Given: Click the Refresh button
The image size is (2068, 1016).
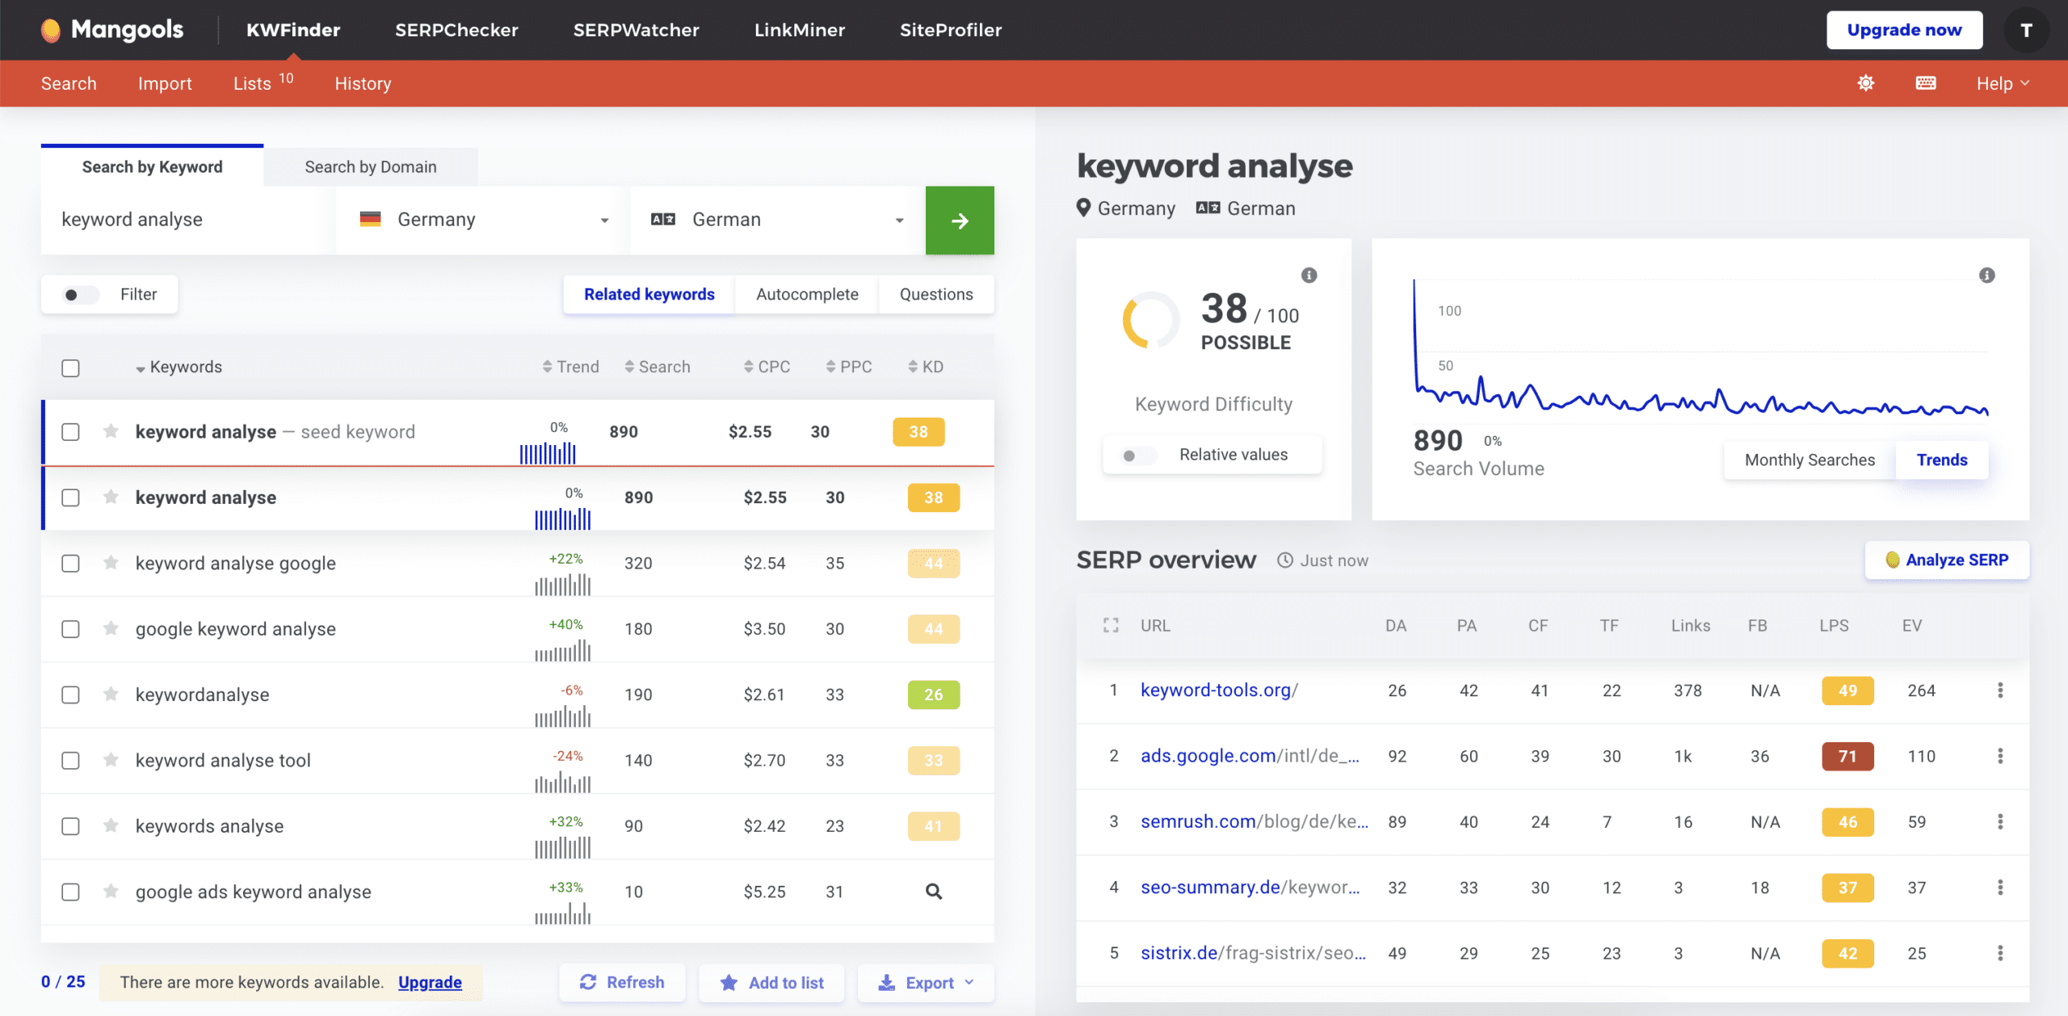Looking at the screenshot, I should (x=622, y=983).
